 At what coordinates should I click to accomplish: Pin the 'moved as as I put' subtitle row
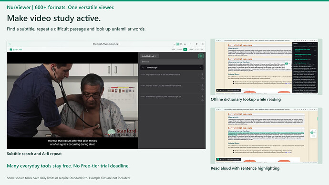click(x=202, y=85)
